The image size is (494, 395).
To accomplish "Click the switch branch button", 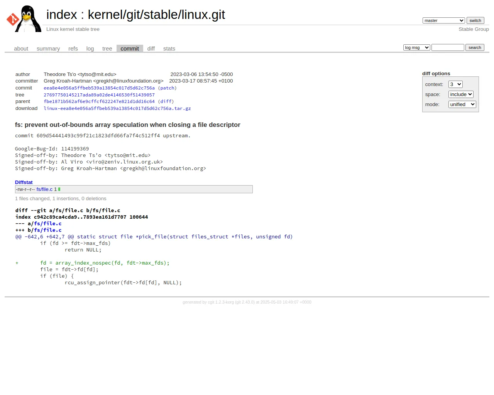I will click(475, 20).
